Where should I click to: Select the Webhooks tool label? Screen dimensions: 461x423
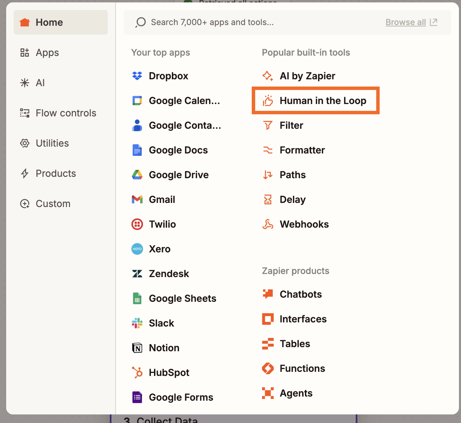coord(304,224)
